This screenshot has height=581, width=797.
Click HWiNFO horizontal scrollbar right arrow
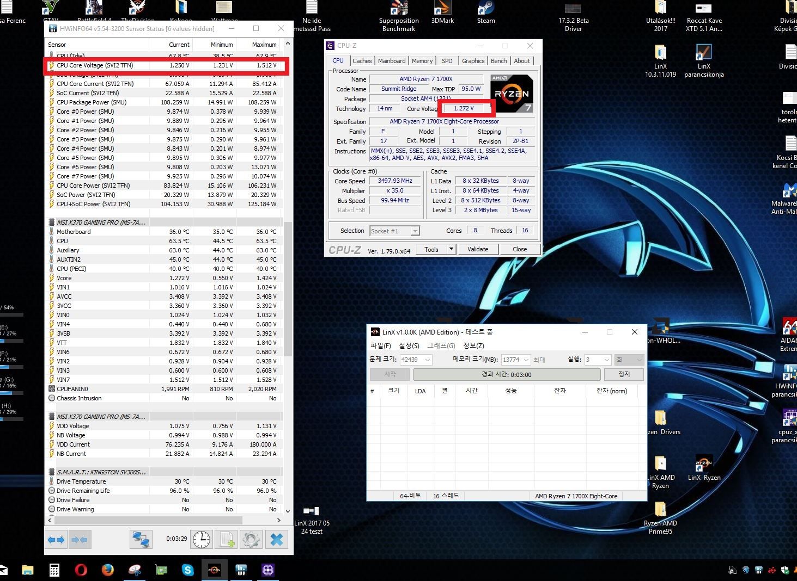point(279,520)
